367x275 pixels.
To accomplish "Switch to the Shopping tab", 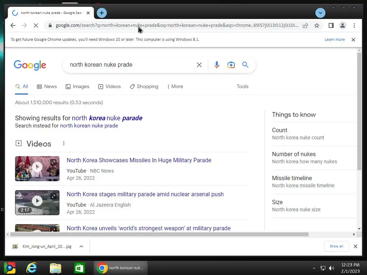I will [144, 87].
